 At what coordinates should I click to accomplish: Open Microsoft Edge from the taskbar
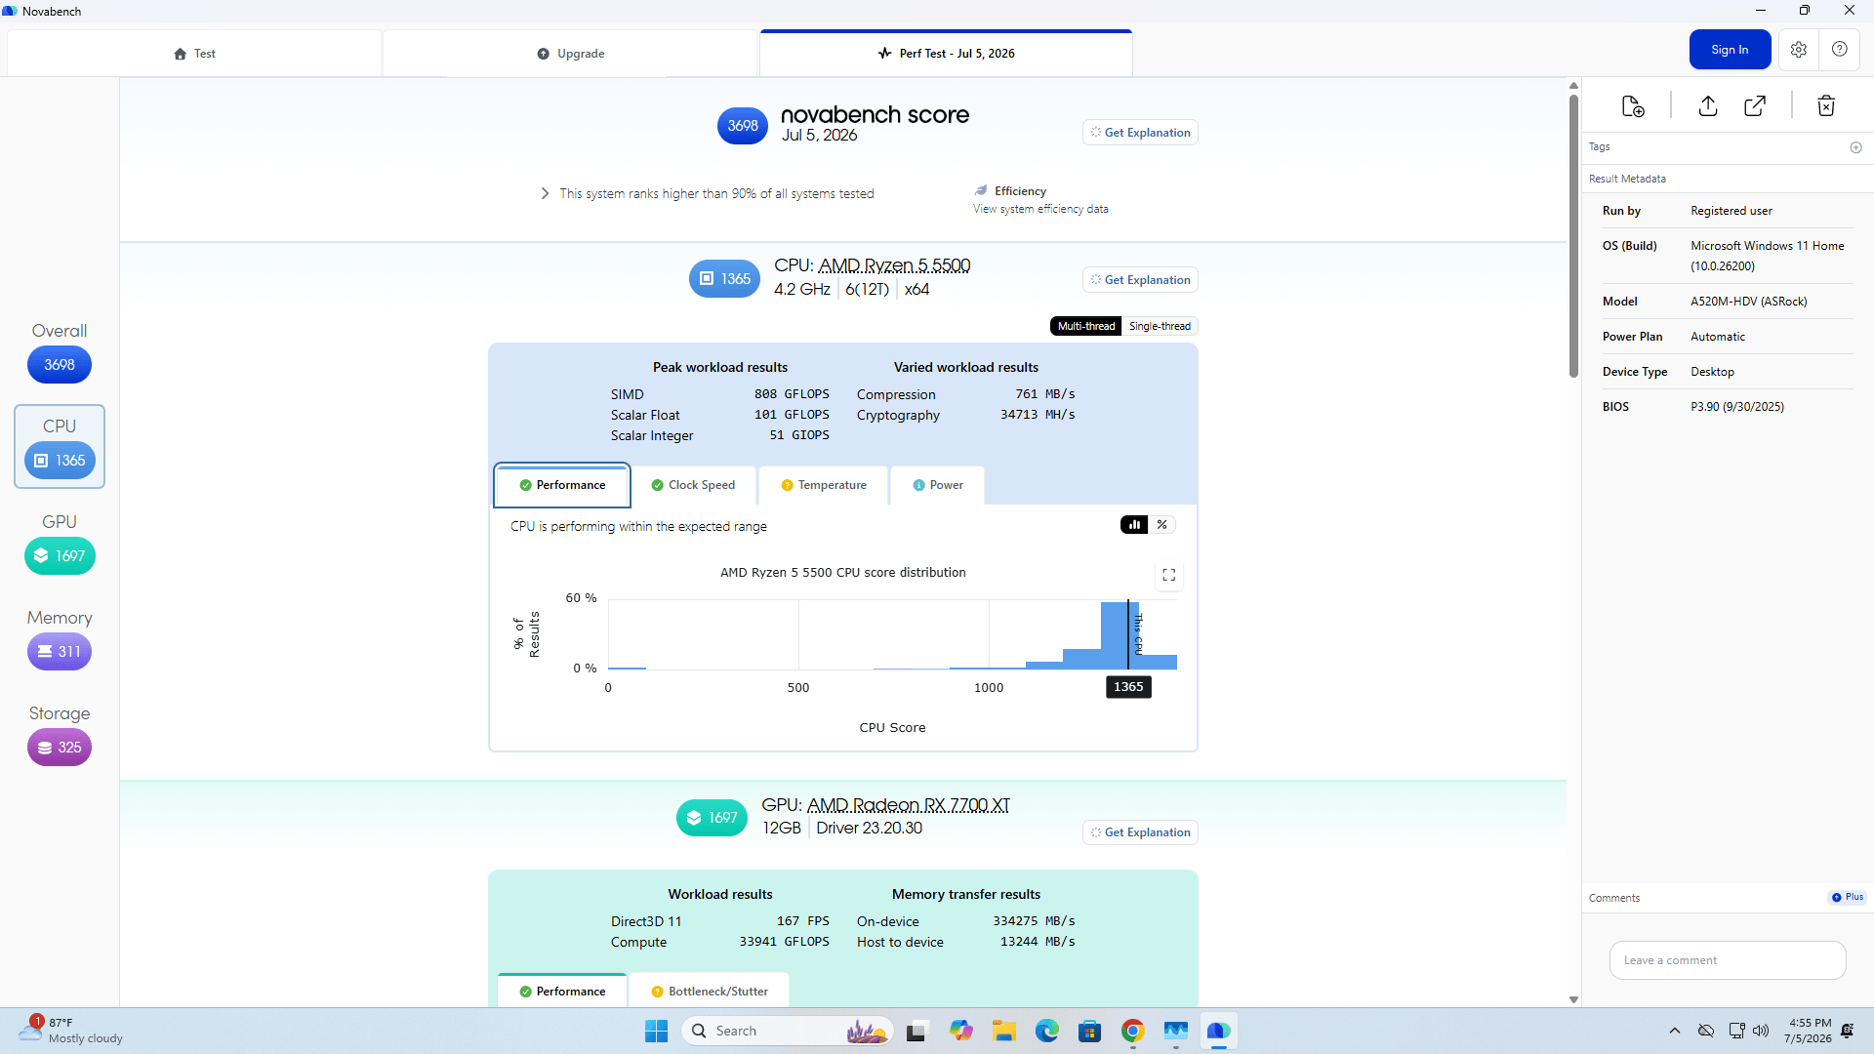pyautogui.click(x=1047, y=1031)
